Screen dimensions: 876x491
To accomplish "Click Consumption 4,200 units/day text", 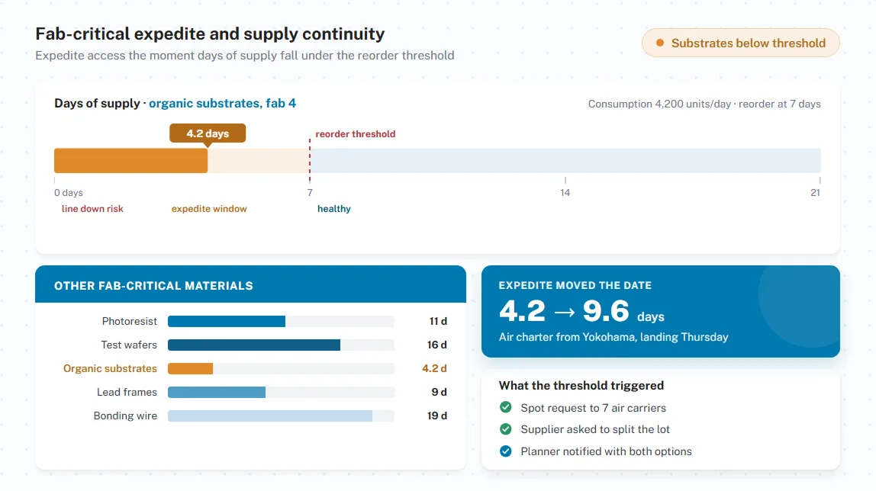I will click(659, 104).
